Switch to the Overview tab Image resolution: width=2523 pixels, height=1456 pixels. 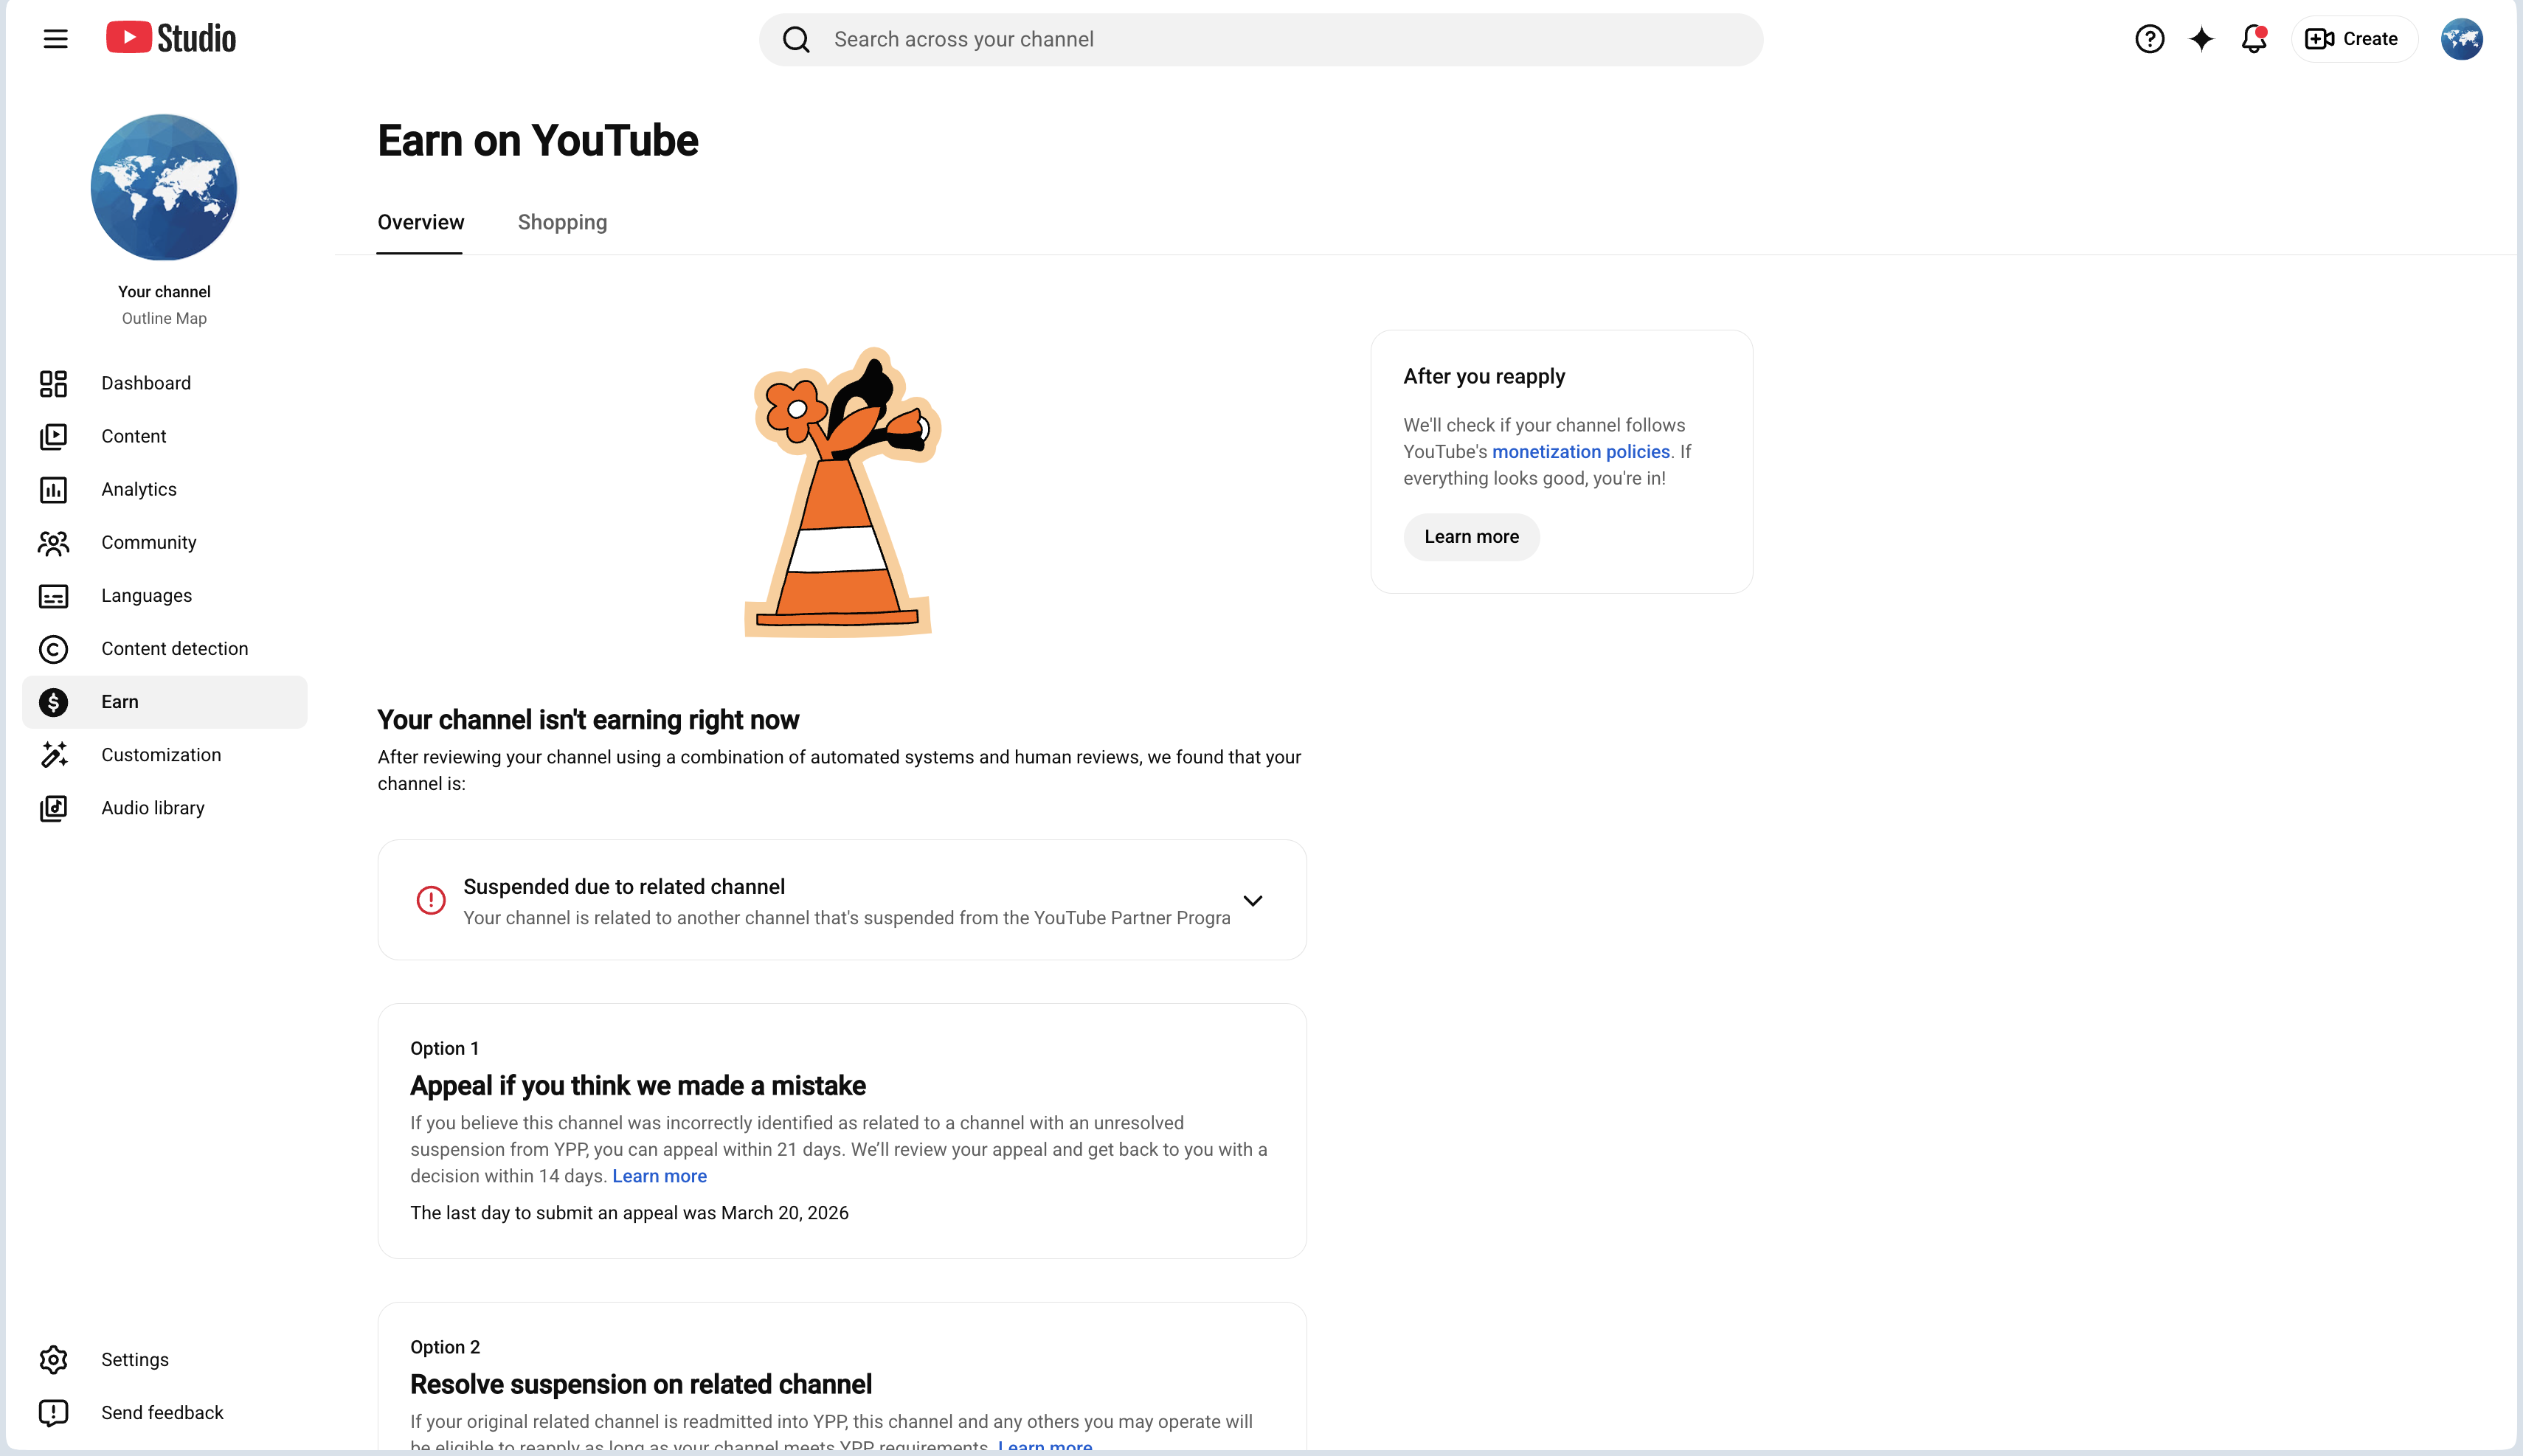point(420,222)
